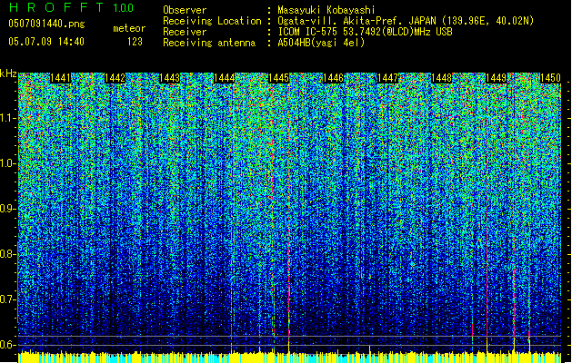
Task: Click the Ogata-vill. Akita-Pref. JAPAN text
Action: (x=406, y=21)
